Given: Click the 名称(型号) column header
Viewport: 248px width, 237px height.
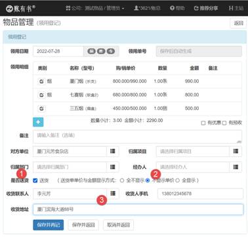Looking at the screenshot, I should click(82, 68).
